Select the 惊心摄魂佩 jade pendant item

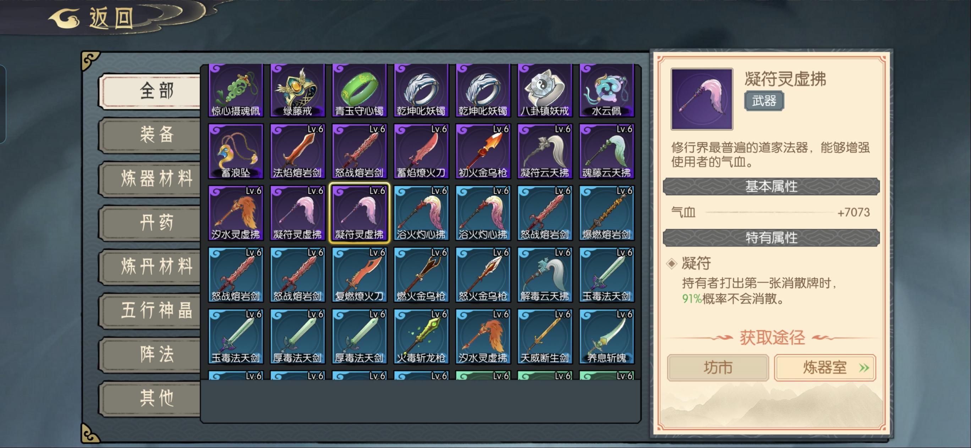point(236,90)
